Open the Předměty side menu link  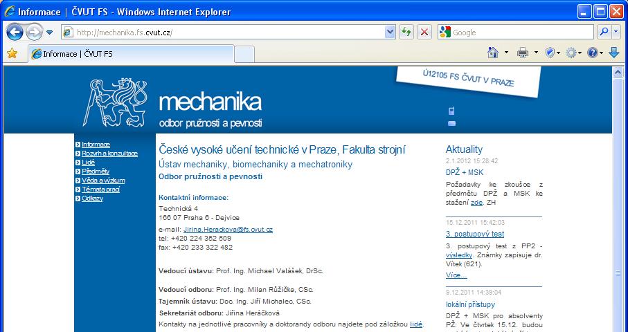96,172
